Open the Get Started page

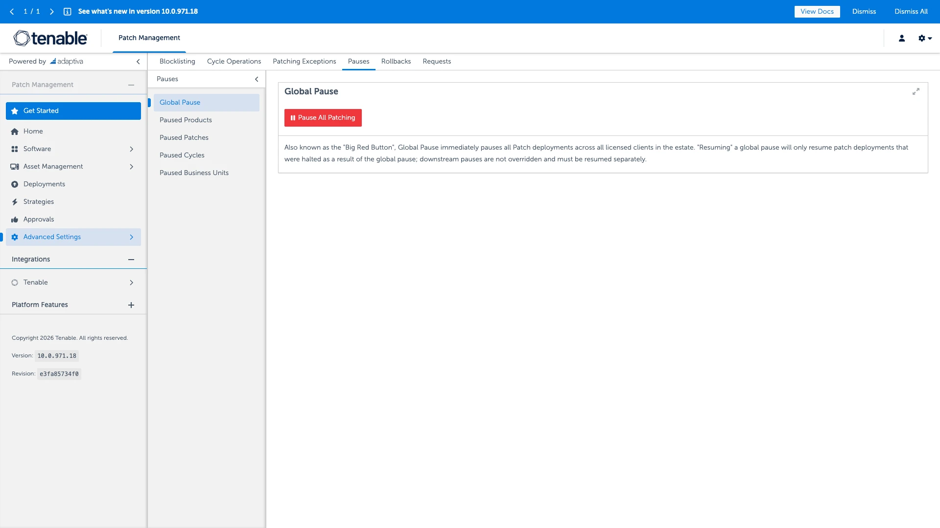tap(73, 111)
